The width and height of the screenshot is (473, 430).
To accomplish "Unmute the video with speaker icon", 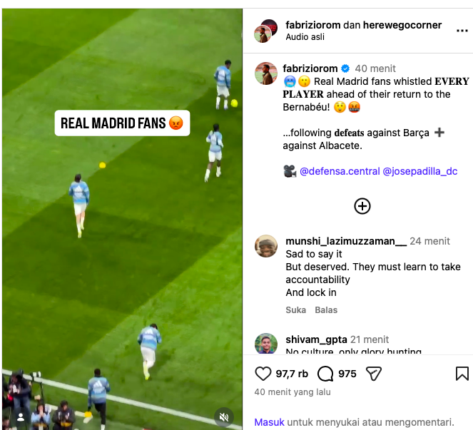I will pyautogui.click(x=224, y=417).
